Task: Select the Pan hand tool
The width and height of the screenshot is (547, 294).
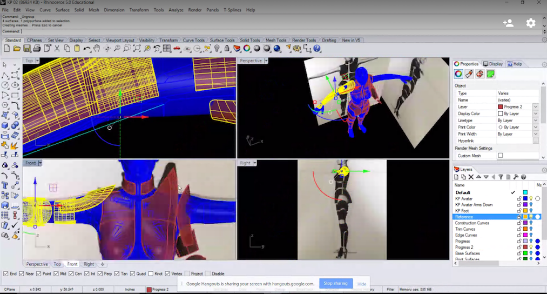Action: [x=97, y=49]
